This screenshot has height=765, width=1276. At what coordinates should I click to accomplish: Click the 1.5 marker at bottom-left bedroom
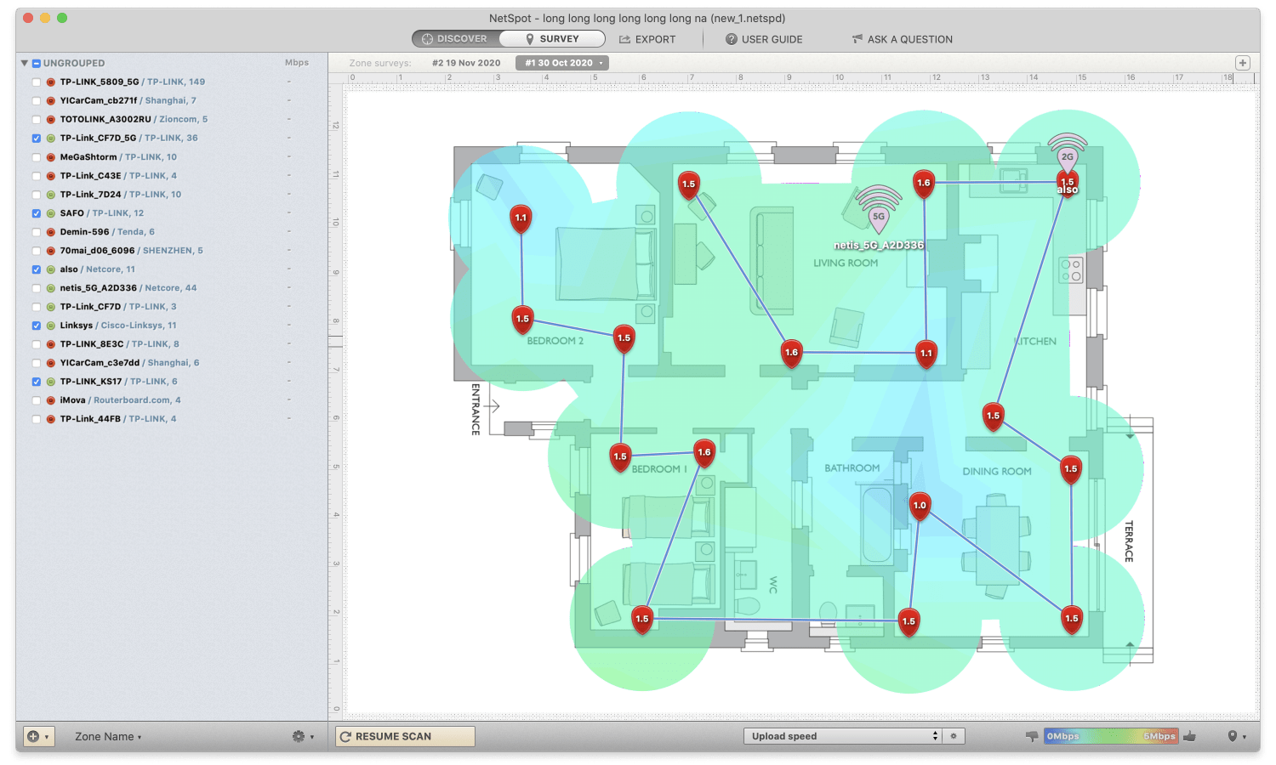[642, 620]
